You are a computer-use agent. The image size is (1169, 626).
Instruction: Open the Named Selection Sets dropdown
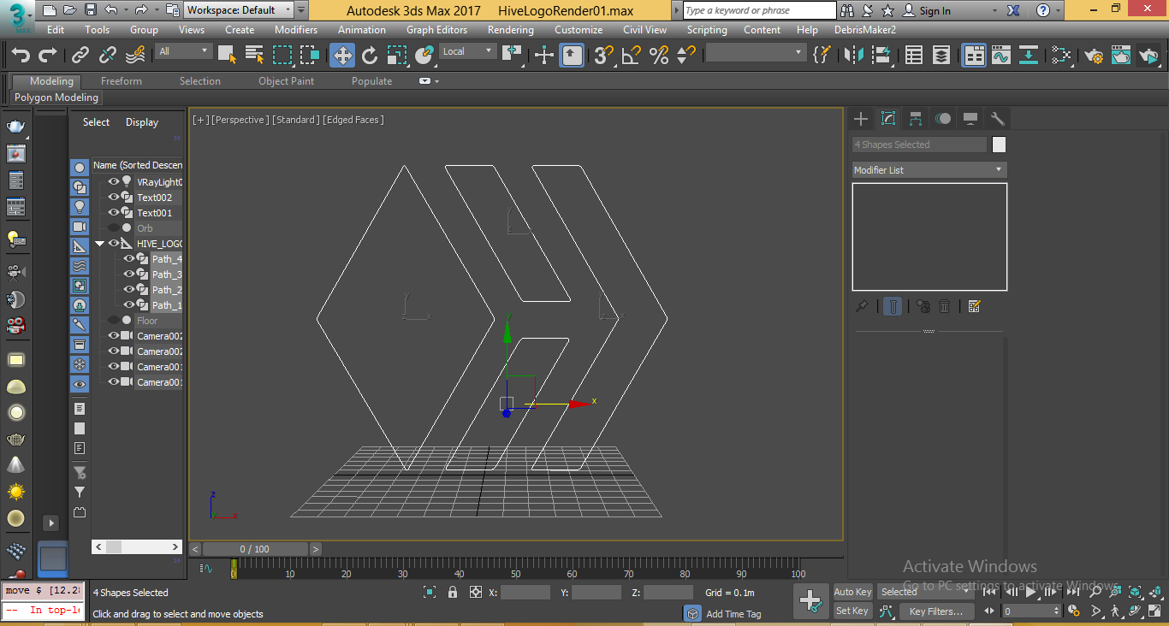[755, 53]
